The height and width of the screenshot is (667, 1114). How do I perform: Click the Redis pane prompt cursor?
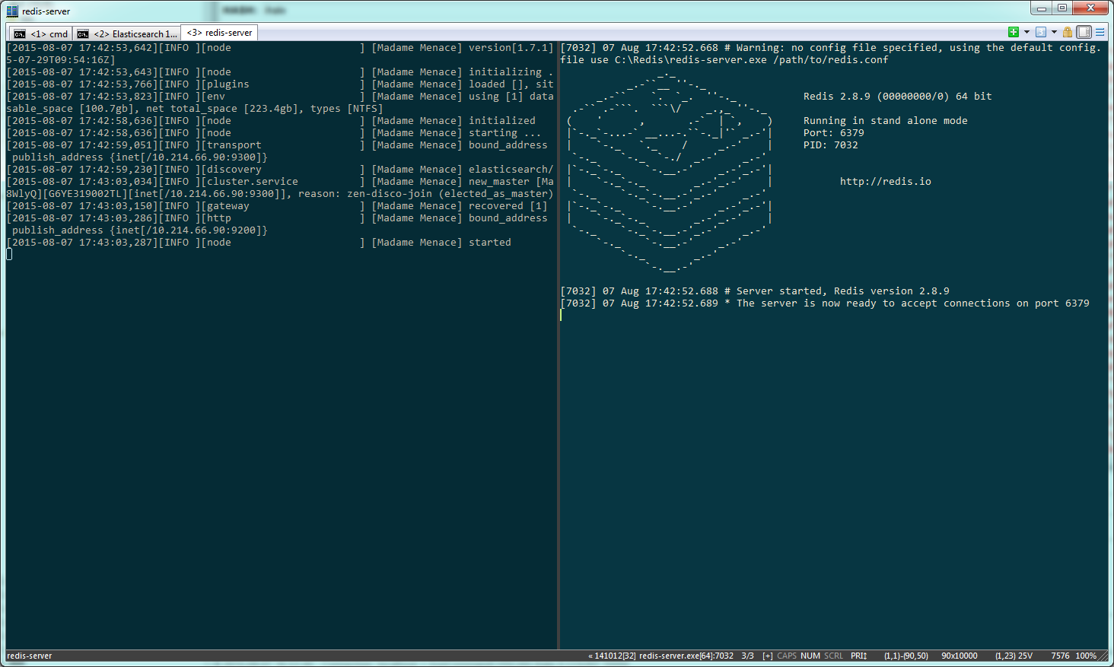point(562,315)
